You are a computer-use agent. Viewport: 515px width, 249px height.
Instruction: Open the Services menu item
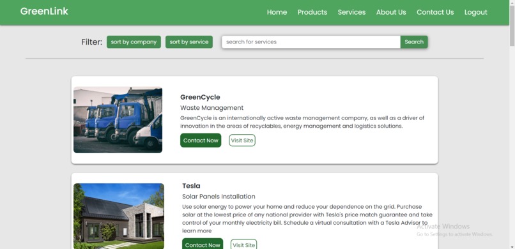point(351,12)
